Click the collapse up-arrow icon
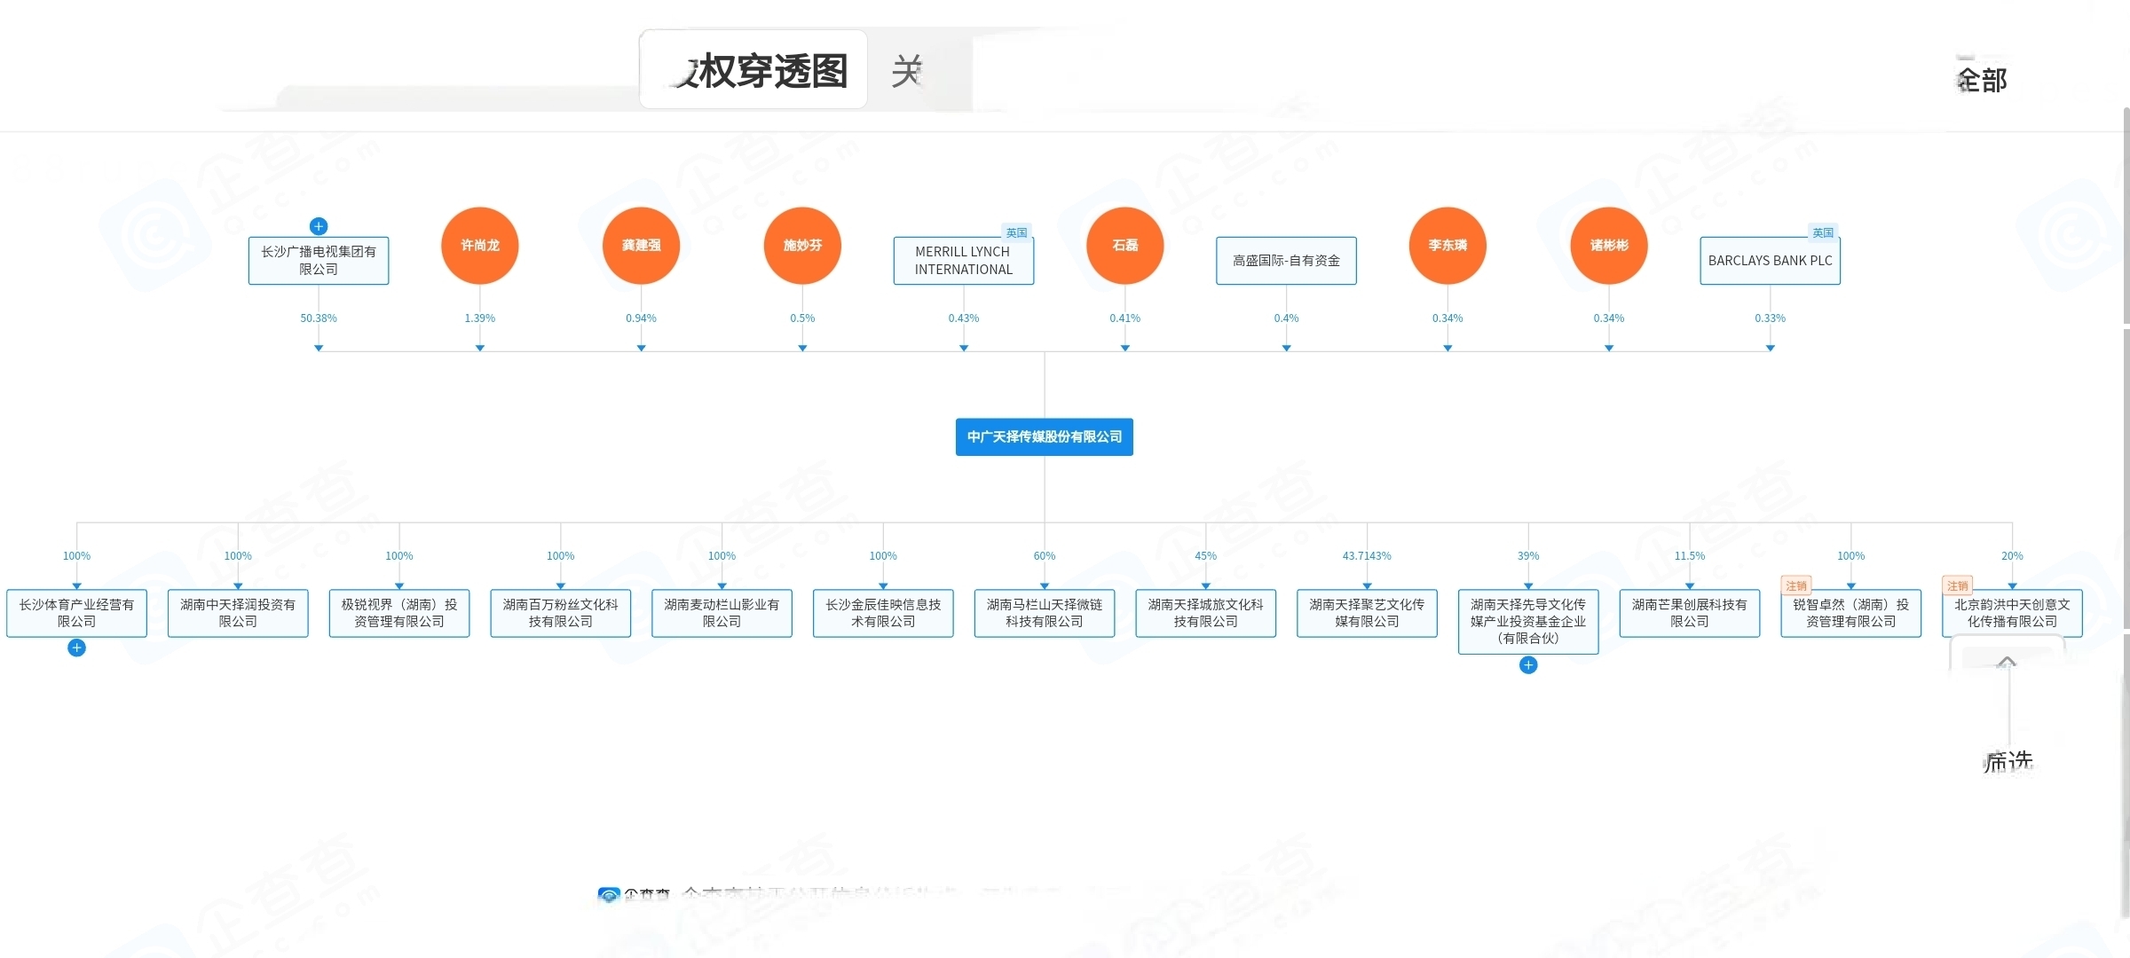The image size is (2130, 958). 2007,663
